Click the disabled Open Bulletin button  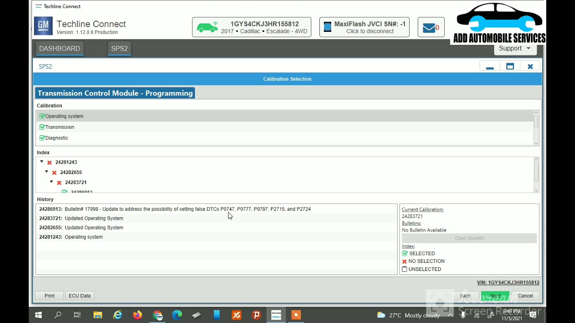point(469,238)
